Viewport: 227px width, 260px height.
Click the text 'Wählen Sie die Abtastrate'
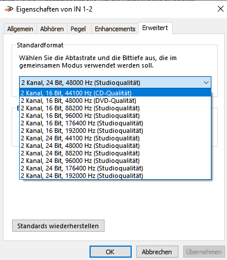[57, 58]
